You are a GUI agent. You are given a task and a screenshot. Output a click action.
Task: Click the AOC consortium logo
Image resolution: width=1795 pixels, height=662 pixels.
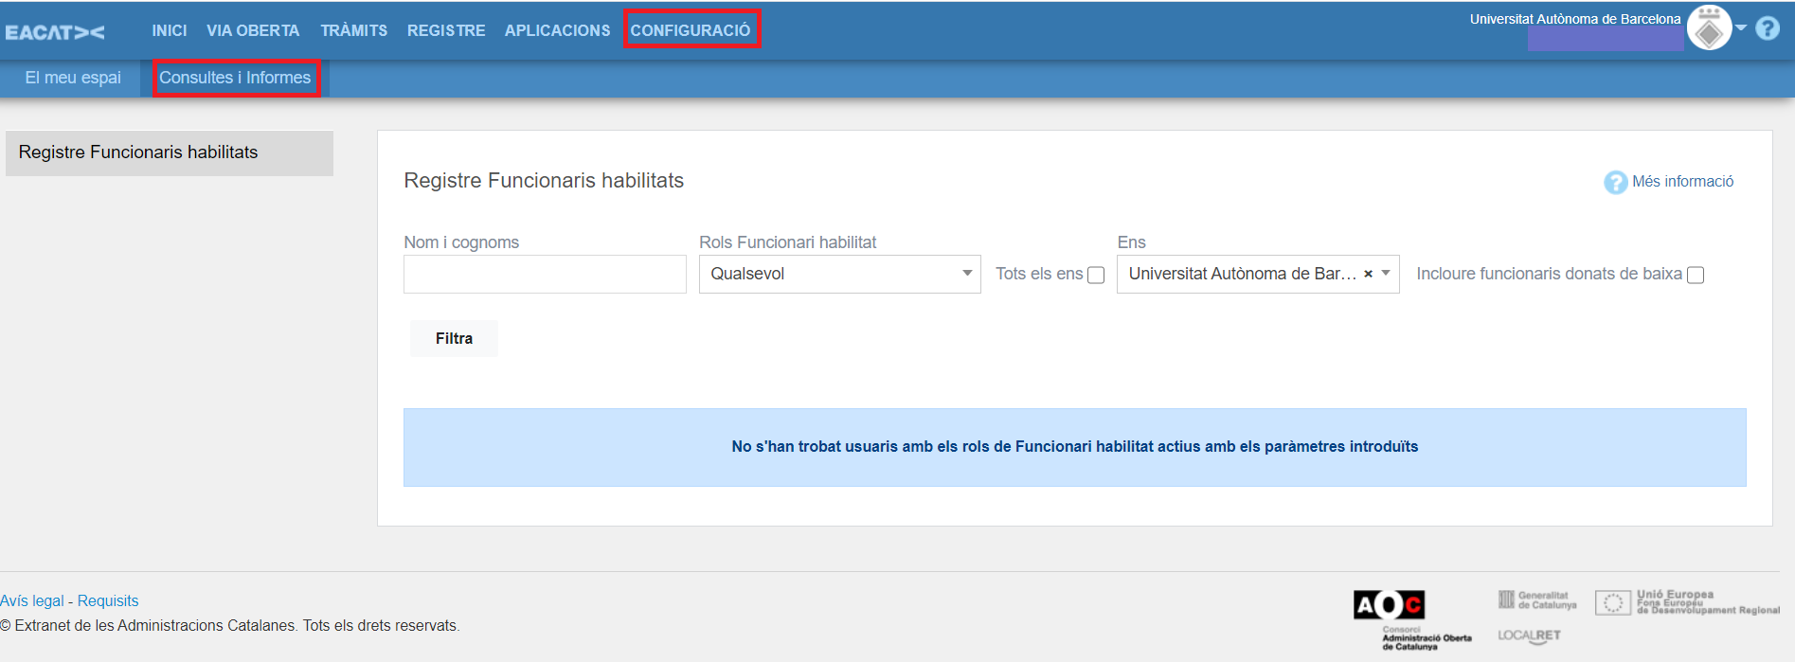pos(1389,604)
